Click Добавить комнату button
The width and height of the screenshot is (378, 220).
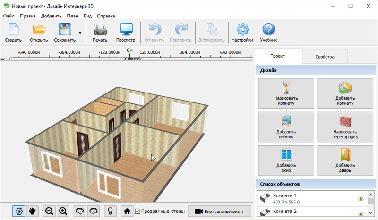pyautogui.click(x=345, y=93)
